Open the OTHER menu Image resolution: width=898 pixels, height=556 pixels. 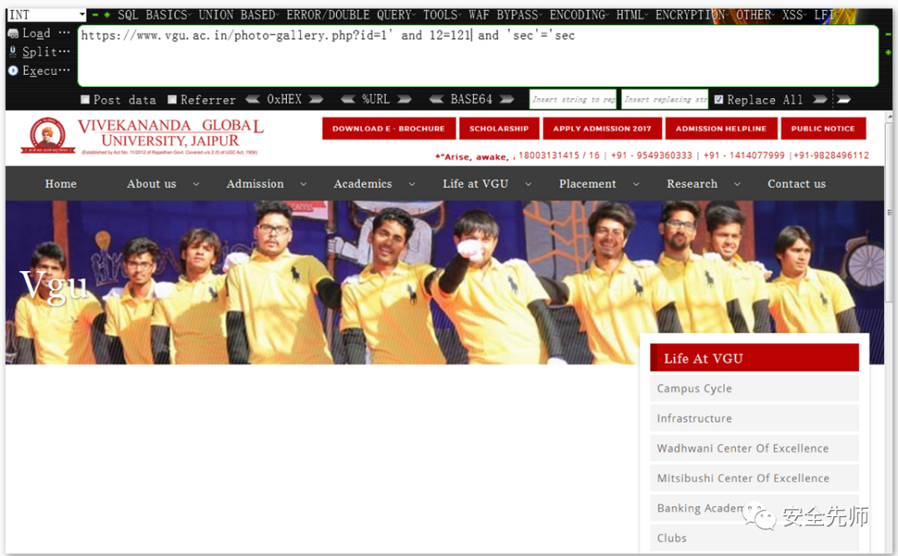[755, 15]
